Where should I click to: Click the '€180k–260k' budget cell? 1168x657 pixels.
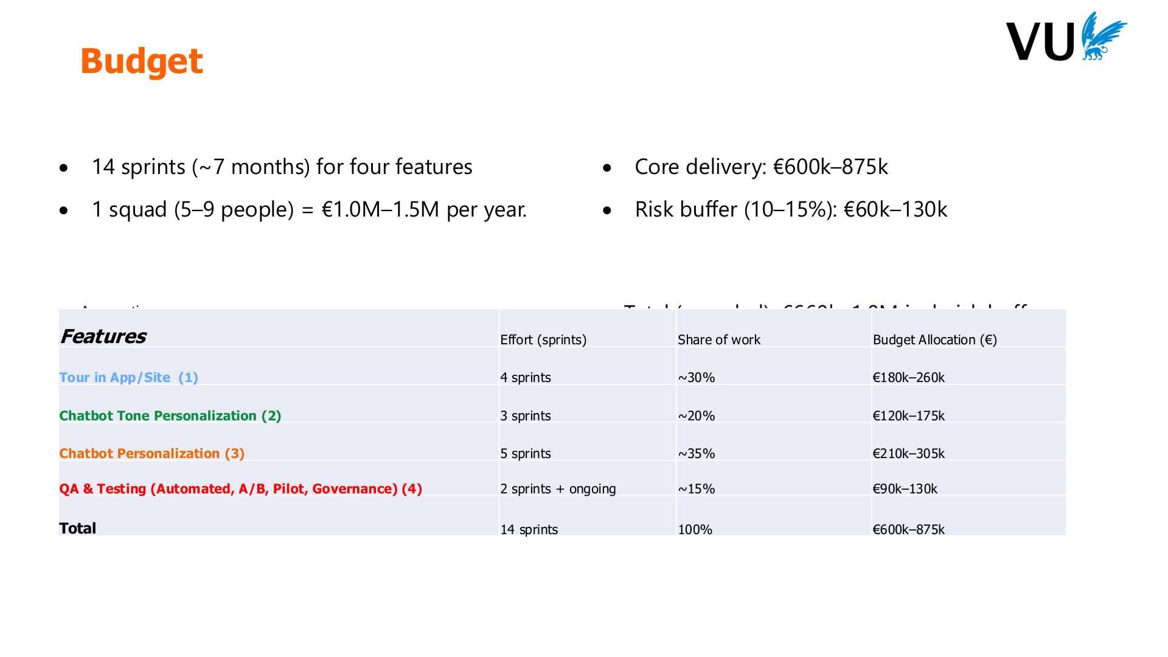pyautogui.click(x=909, y=377)
